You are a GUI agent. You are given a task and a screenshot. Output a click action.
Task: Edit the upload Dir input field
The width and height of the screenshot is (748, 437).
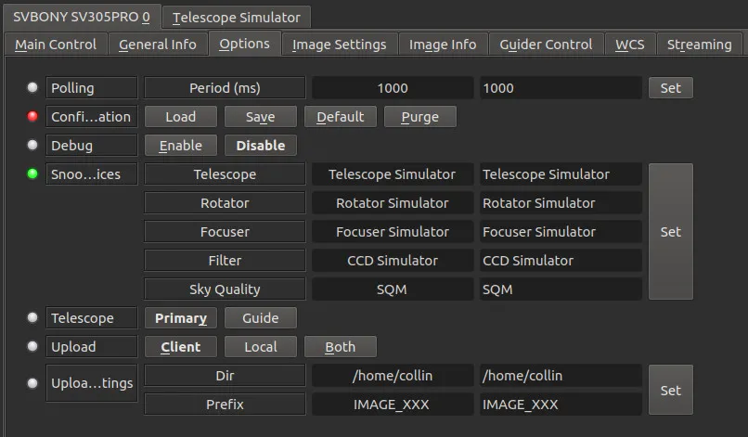[561, 376]
